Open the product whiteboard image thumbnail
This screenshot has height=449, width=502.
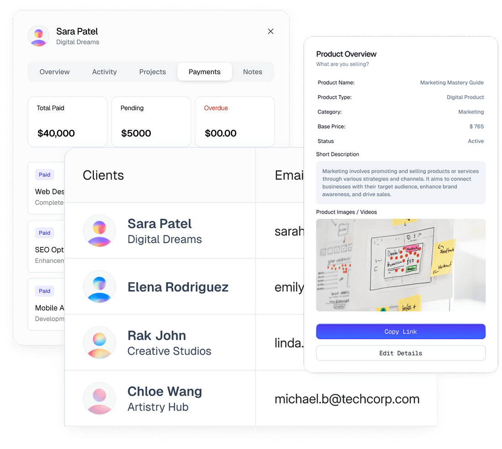coord(401,265)
